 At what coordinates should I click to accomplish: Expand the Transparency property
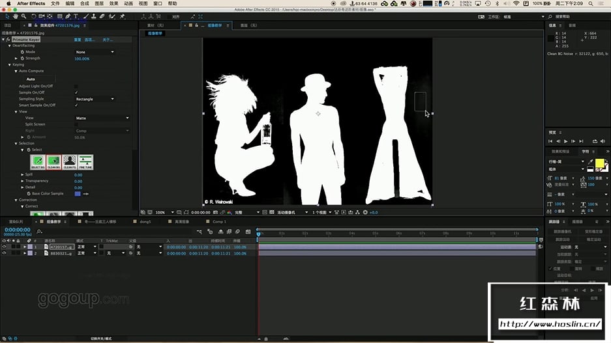click(x=22, y=181)
